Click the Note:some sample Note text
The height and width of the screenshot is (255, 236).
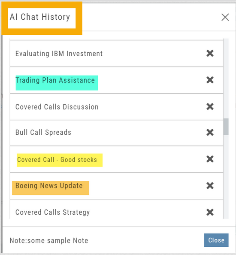click(x=49, y=240)
